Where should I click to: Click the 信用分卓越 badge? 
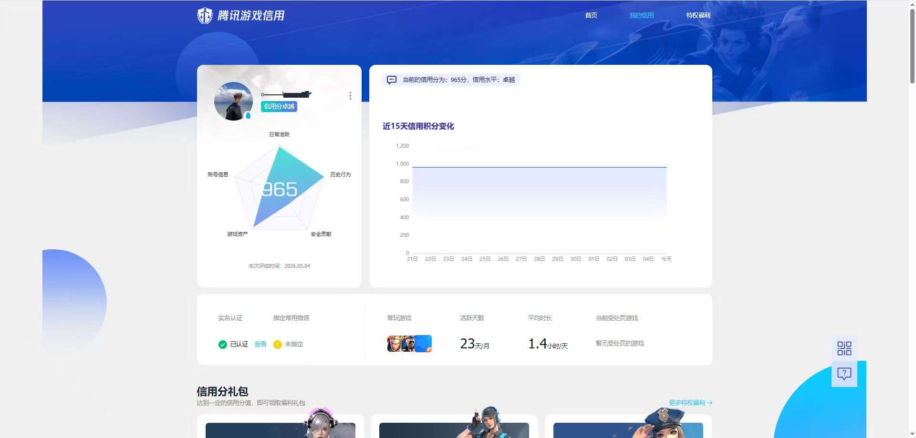[279, 106]
